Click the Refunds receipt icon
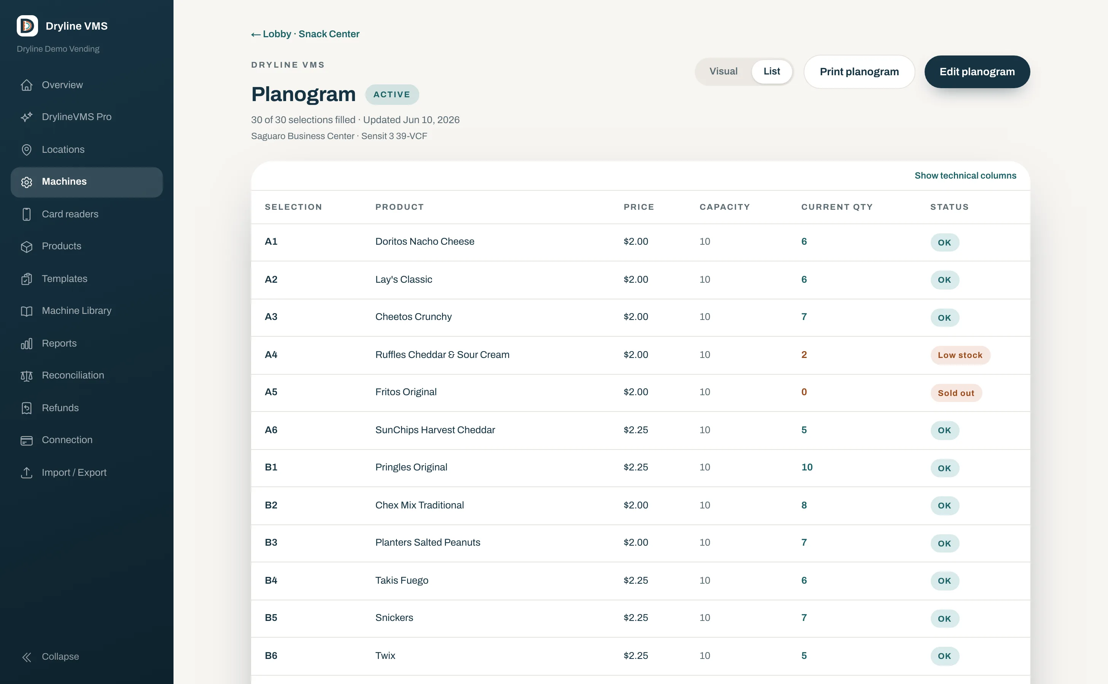This screenshot has height=684, width=1108. (x=27, y=408)
